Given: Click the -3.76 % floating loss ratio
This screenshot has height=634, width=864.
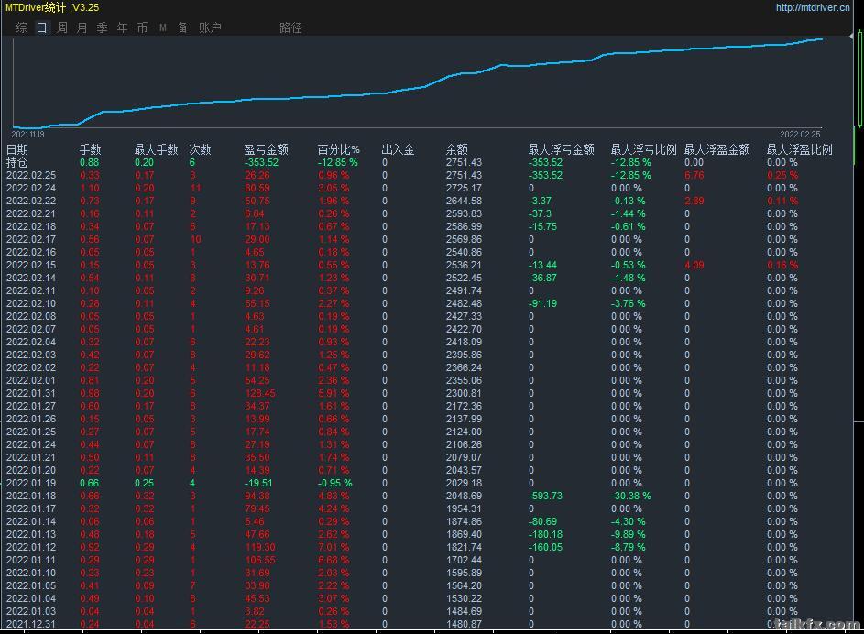Looking at the screenshot, I should click(x=629, y=303).
